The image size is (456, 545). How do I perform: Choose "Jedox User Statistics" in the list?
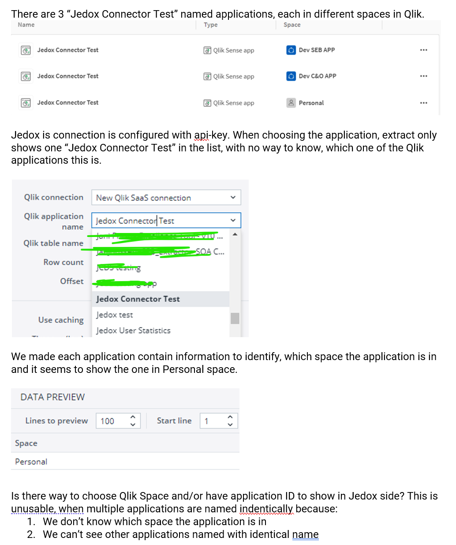(x=133, y=331)
